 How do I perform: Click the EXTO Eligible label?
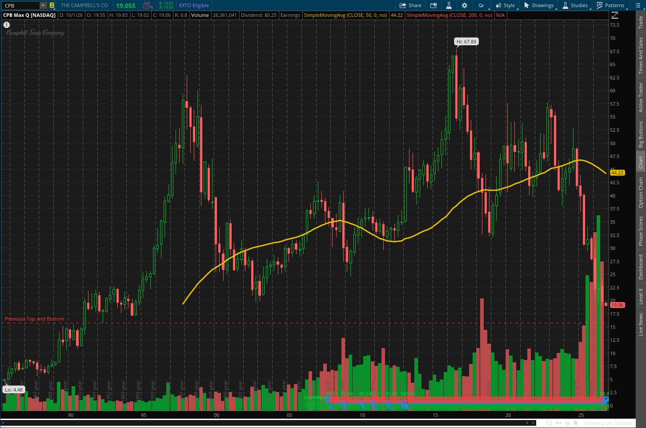pyautogui.click(x=194, y=5)
